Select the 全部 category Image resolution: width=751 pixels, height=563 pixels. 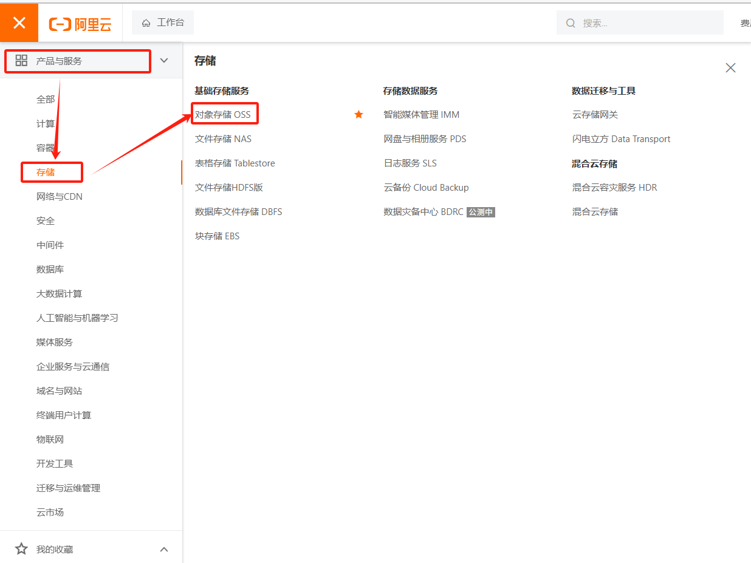tap(46, 100)
